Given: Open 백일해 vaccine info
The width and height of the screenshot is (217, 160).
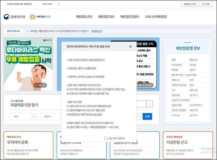Looking at the screenshot, I should (x=175, y=70).
